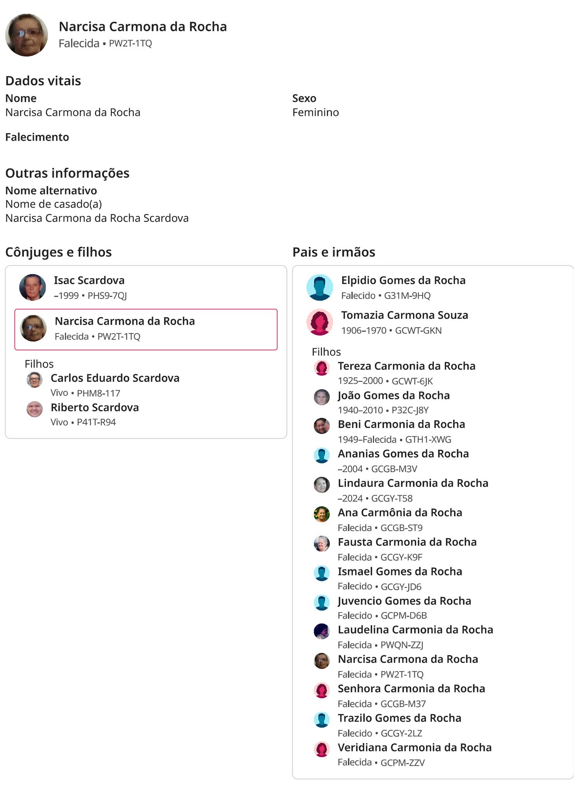Click Tereza Carmonia da Rocha's avatar icon

(322, 368)
